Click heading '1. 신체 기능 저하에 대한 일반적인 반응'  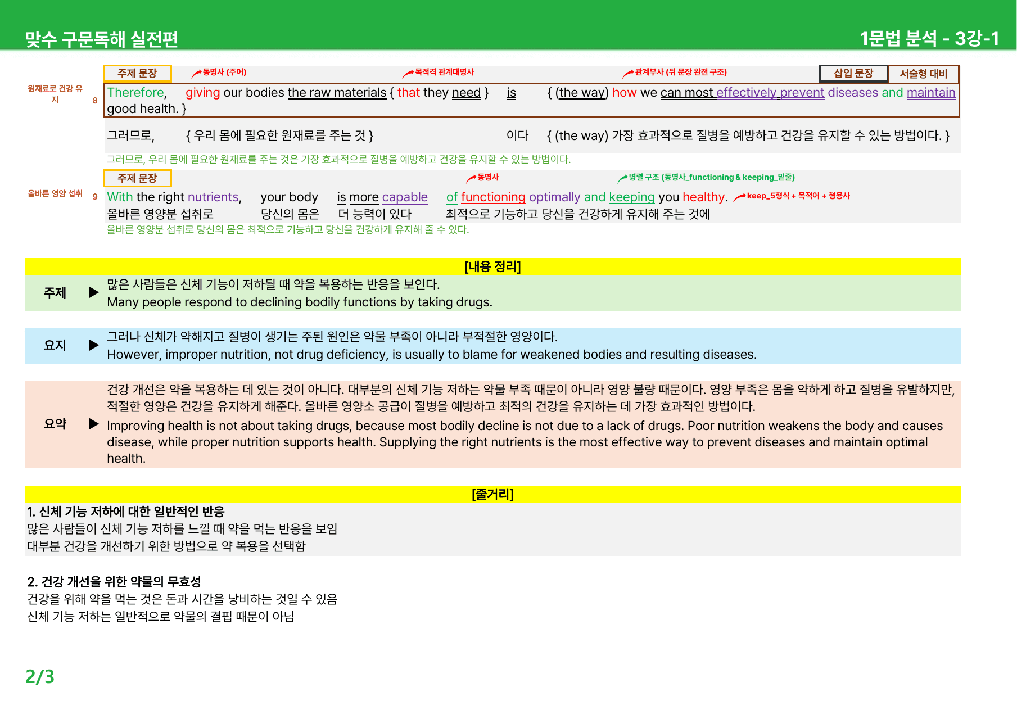pyautogui.click(x=126, y=512)
